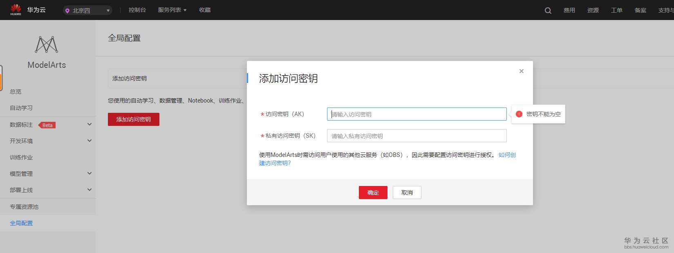Screen dimensions: 674x253
Task: Expand the 部署上线 sidebar section
Action: (90, 190)
